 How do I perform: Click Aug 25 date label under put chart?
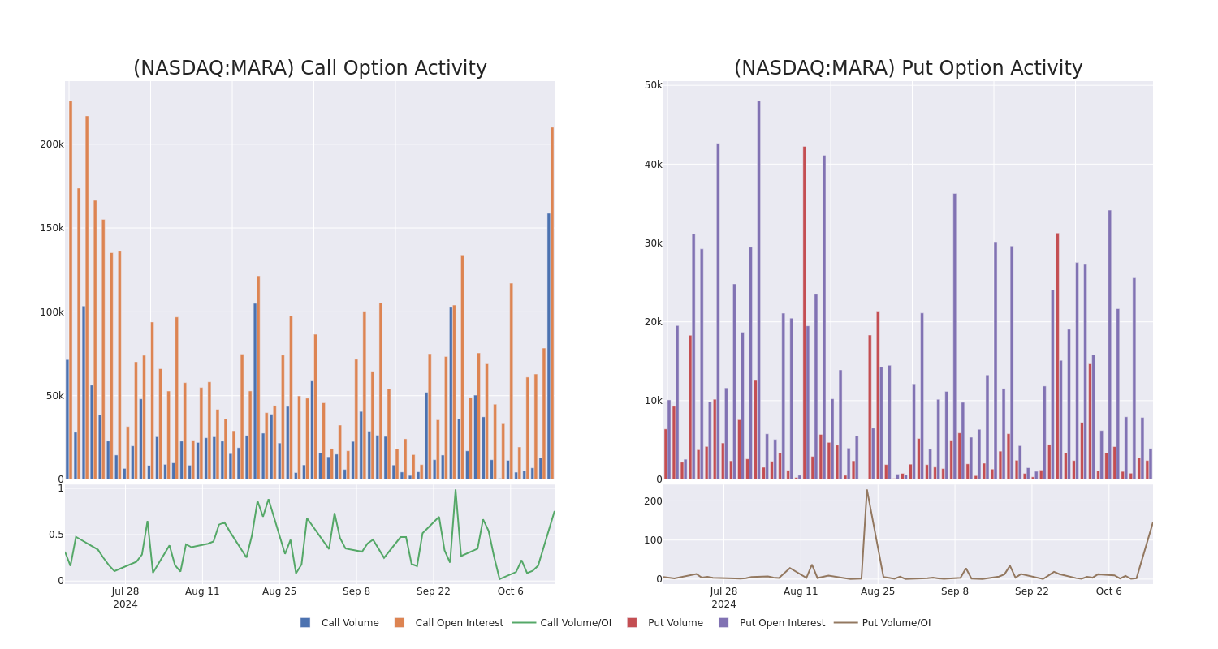point(878,591)
